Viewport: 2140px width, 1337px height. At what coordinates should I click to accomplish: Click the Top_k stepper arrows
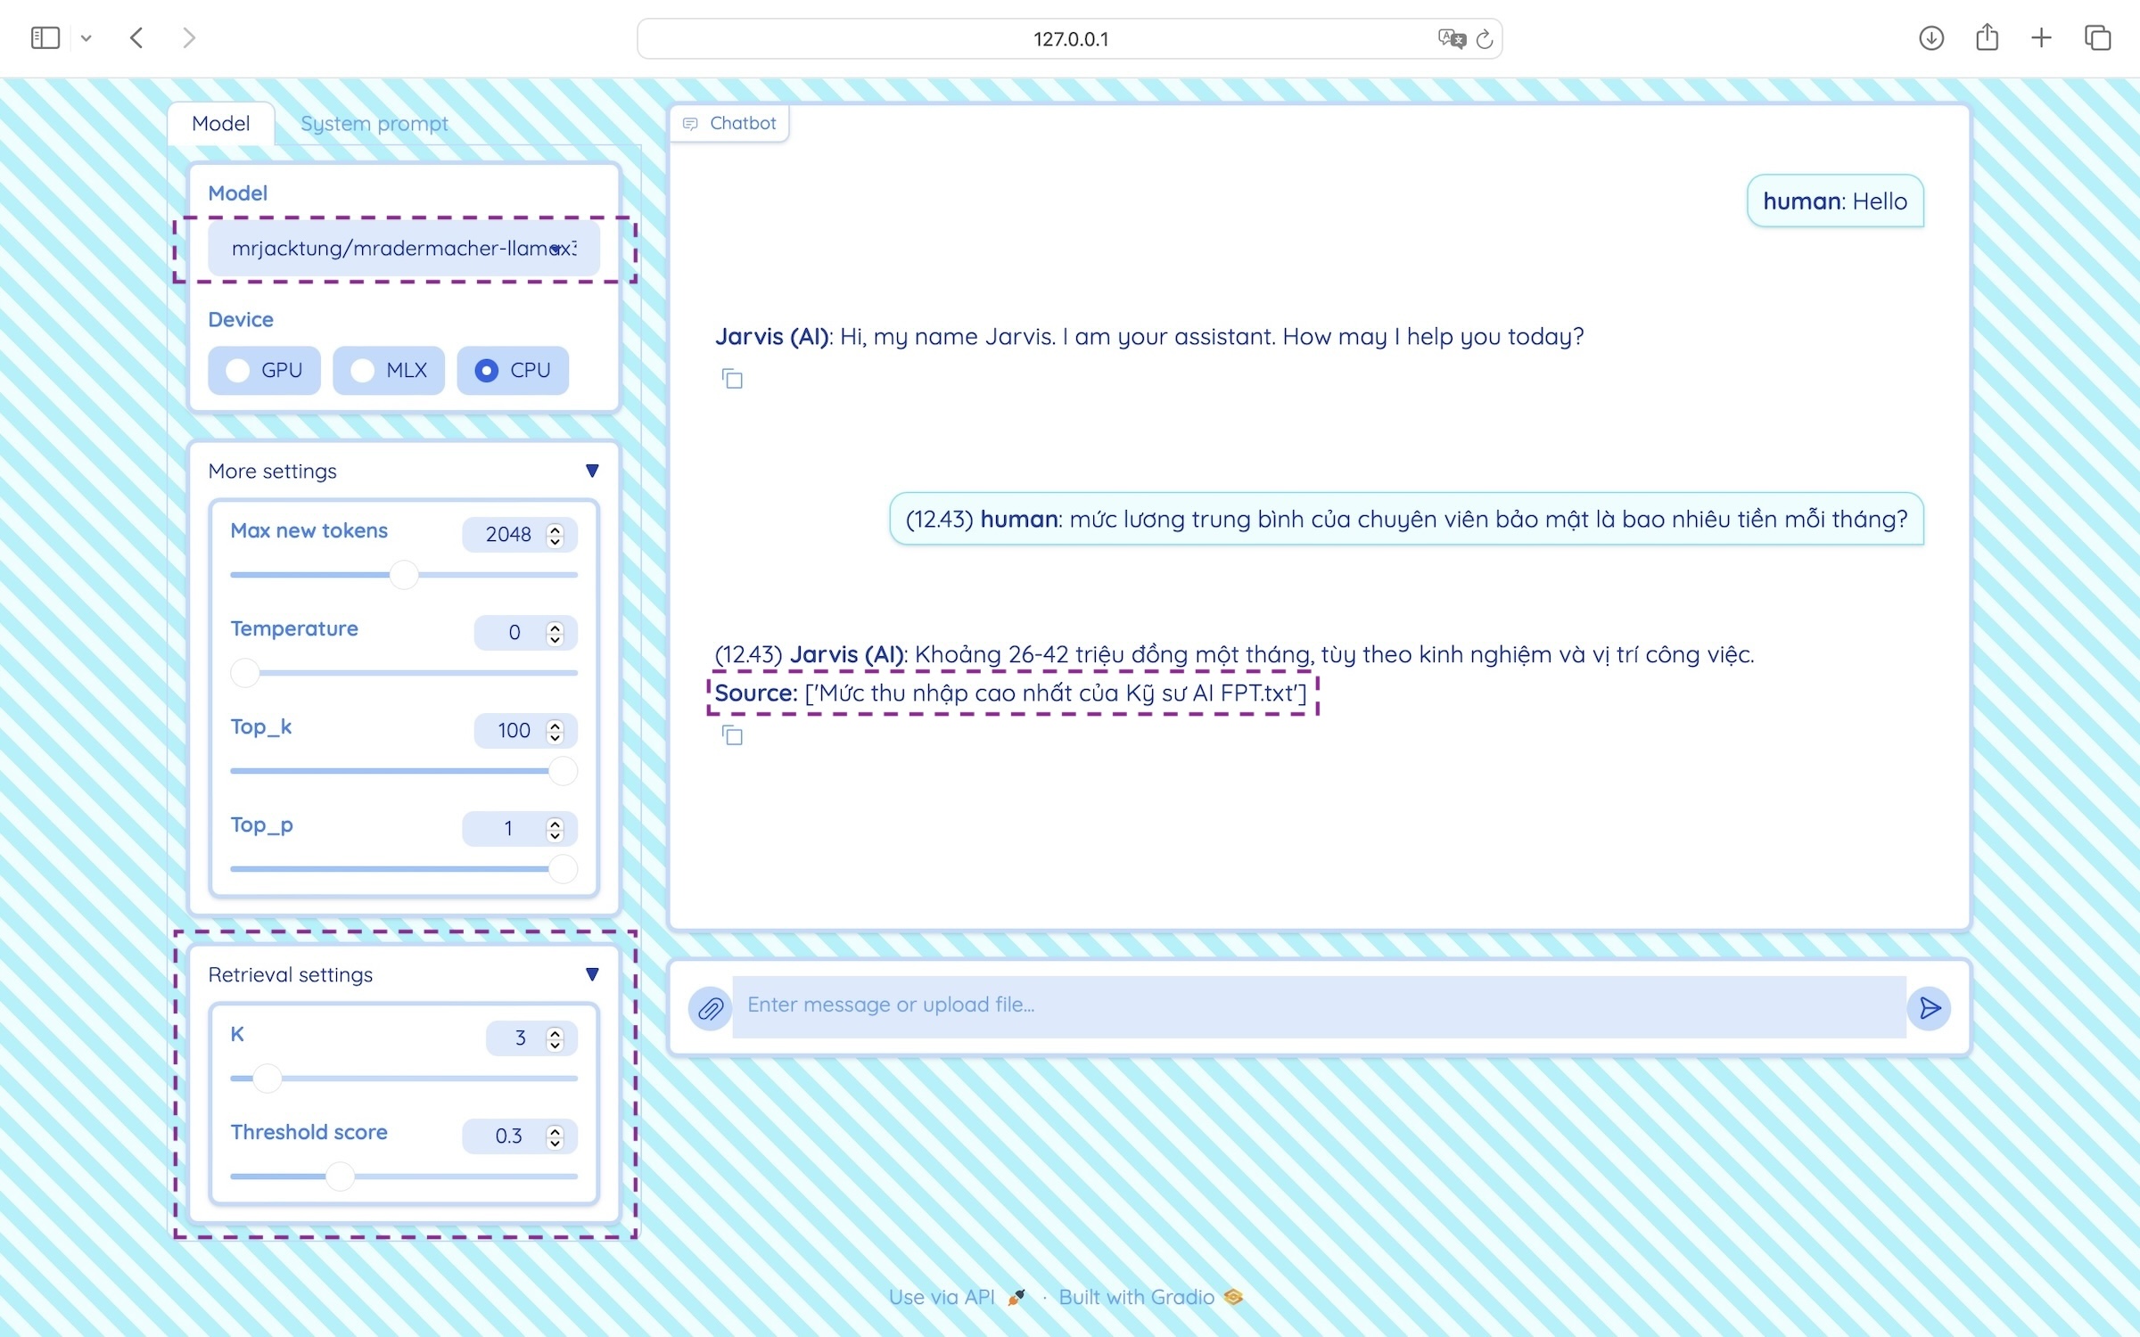[556, 730]
